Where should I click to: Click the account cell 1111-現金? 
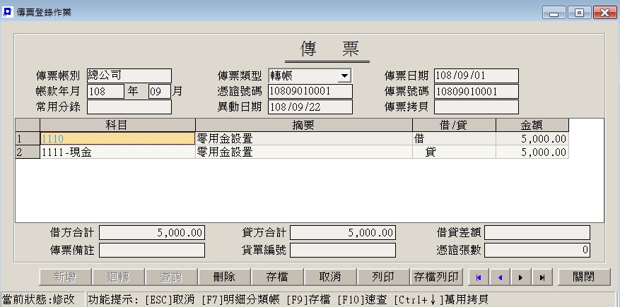pos(117,152)
